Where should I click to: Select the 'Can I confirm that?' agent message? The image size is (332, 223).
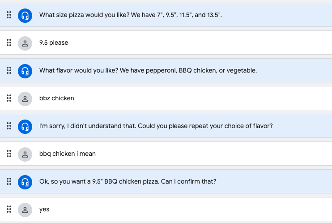(128, 182)
